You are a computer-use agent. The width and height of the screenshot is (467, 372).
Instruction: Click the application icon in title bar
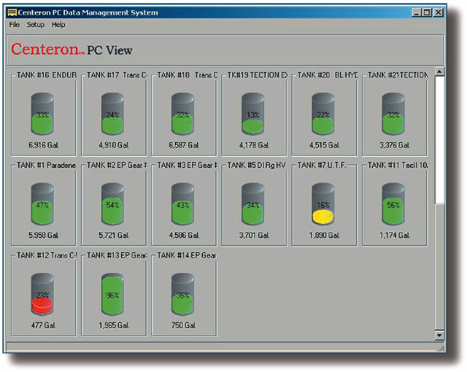tap(12, 12)
